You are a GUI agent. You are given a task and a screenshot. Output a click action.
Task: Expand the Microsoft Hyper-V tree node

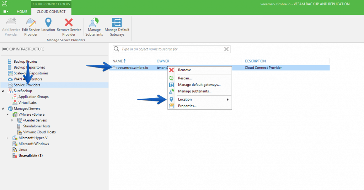click(x=8, y=138)
